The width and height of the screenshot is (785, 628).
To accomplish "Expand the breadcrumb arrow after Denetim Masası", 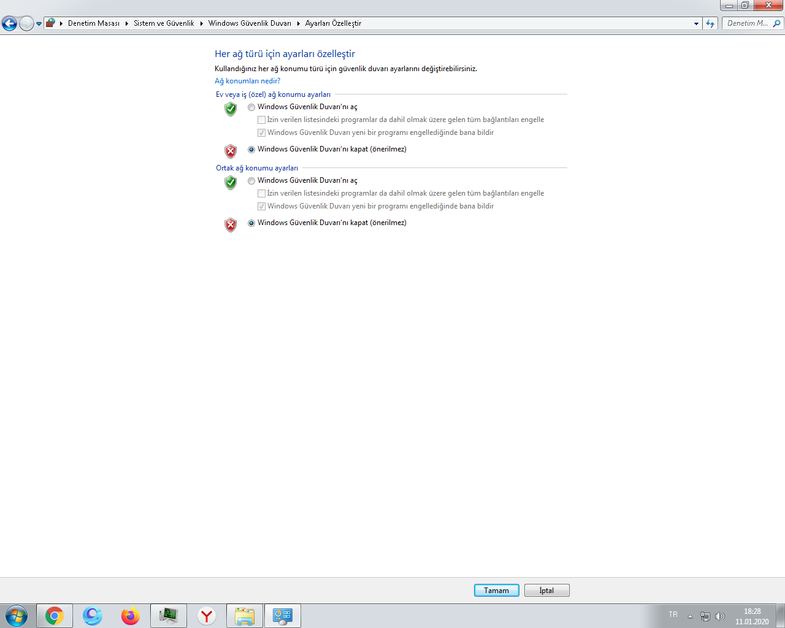I will (127, 23).
